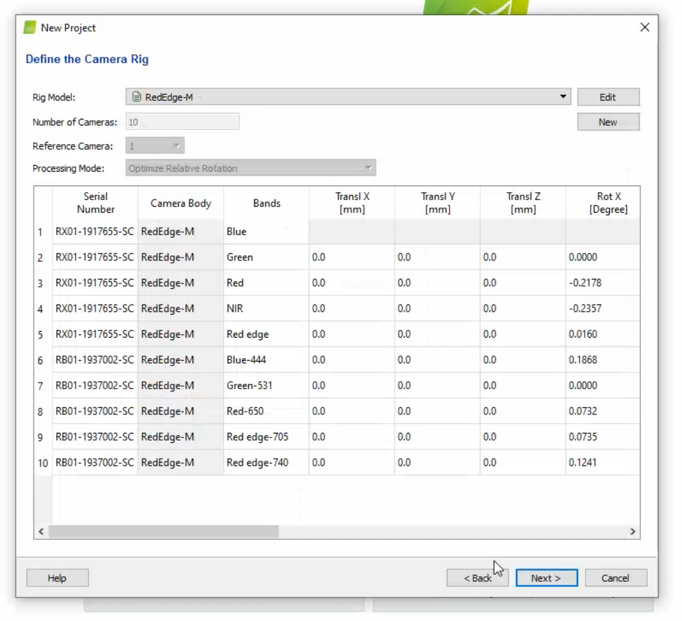Viewport: 682px width, 621px height.
Task: Cancel the New Project wizard
Action: click(x=616, y=578)
